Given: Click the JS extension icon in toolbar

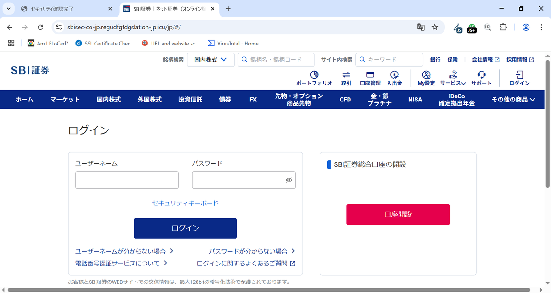Looking at the screenshot, I should point(458,28).
